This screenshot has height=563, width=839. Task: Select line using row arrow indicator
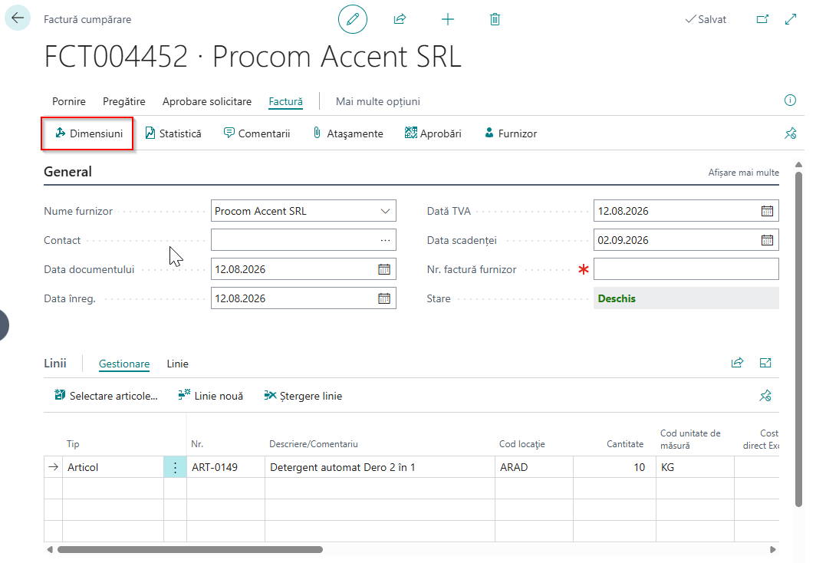pos(53,467)
